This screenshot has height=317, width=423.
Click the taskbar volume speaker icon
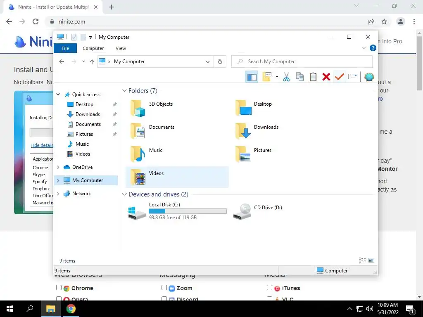pyautogui.click(x=370, y=309)
